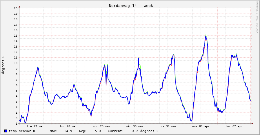Viewport: 260px width, 135px height.
Task: Click the arrow atop the y-axis
Action: click(19, 7)
